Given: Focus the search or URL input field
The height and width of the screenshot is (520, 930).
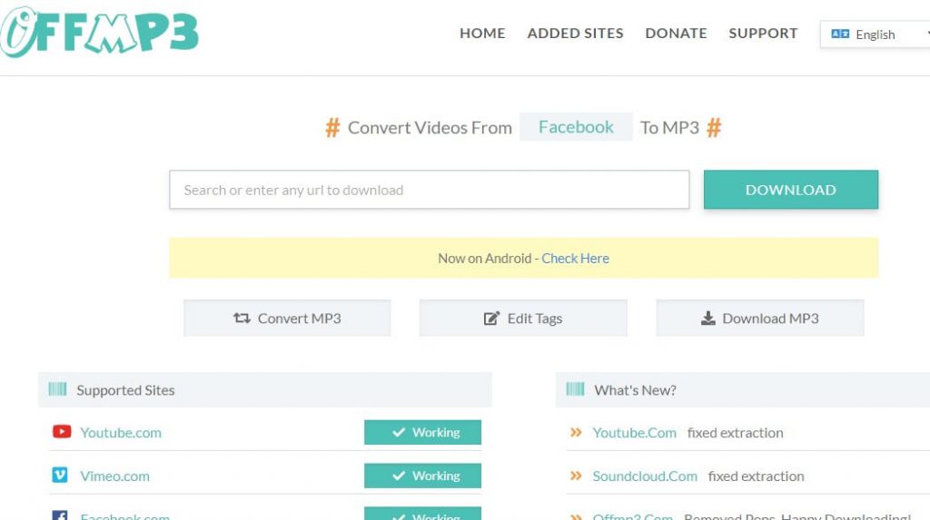Looking at the screenshot, I should click(430, 190).
